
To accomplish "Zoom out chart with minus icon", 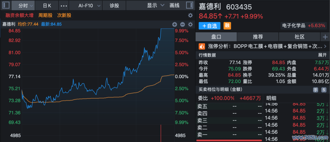I will click(x=182, y=24).
